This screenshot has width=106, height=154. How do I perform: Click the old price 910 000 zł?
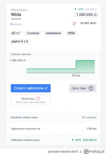[91, 9]
